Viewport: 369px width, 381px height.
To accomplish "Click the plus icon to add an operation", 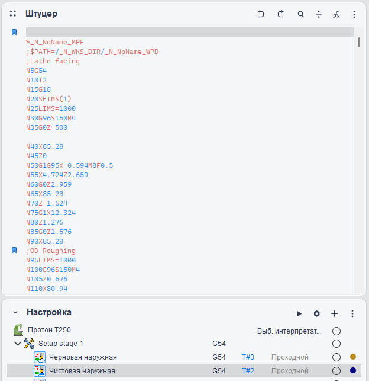I will point(334,313).
